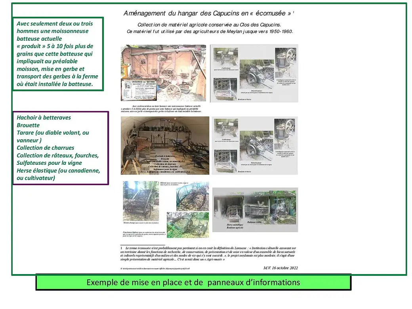Open the threshing machine (batteuse) photo
412x309 pixels.
[164, 73]
